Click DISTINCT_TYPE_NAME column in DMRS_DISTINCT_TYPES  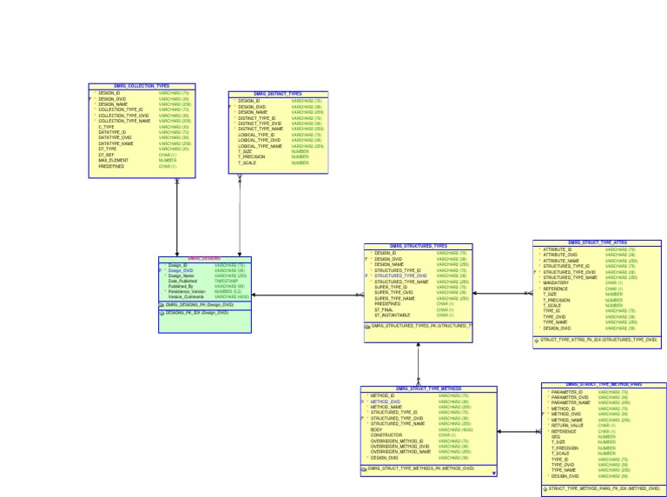click(x=261, y=129)
